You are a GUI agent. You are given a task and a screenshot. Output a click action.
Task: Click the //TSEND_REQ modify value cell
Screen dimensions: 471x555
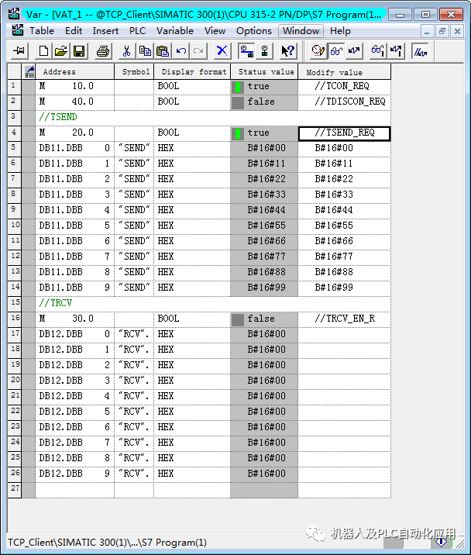pos(345,133)
